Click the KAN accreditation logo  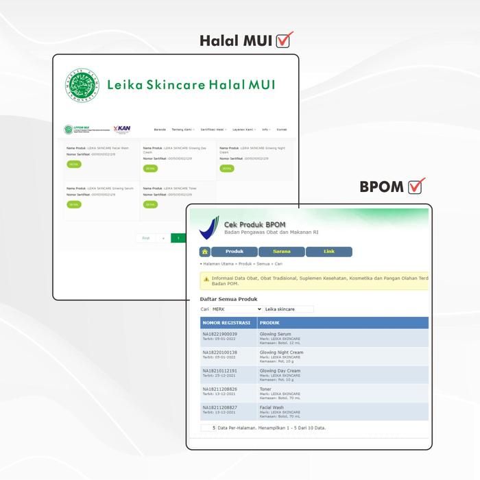[122, 129]
